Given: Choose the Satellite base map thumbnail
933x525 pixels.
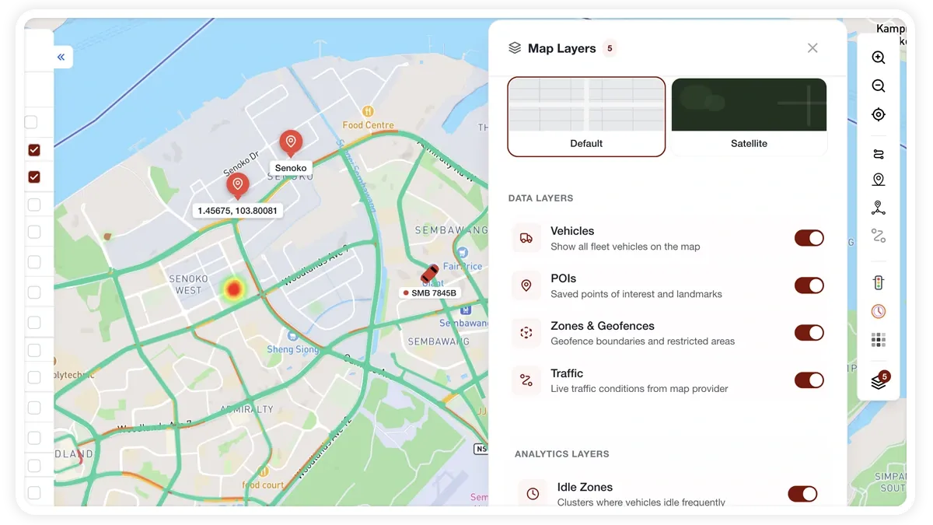Looking at the screenshot, I should click(749, 117).
